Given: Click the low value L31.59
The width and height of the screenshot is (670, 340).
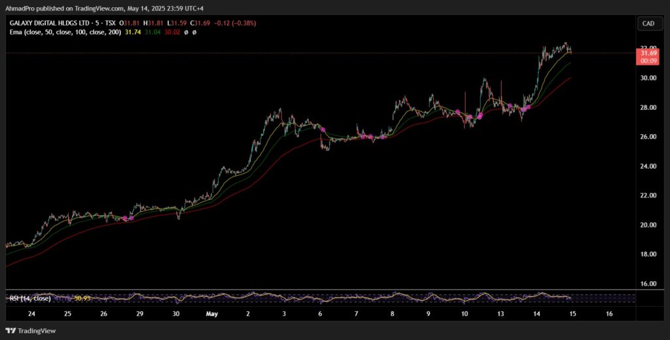Looking at the screenshot, I should tap(177, 24).
